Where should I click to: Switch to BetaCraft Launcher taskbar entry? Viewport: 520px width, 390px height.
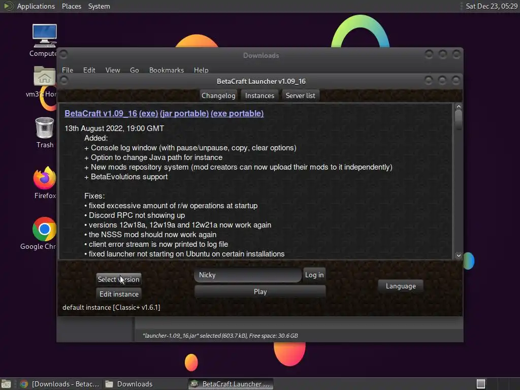coord(231,384)
